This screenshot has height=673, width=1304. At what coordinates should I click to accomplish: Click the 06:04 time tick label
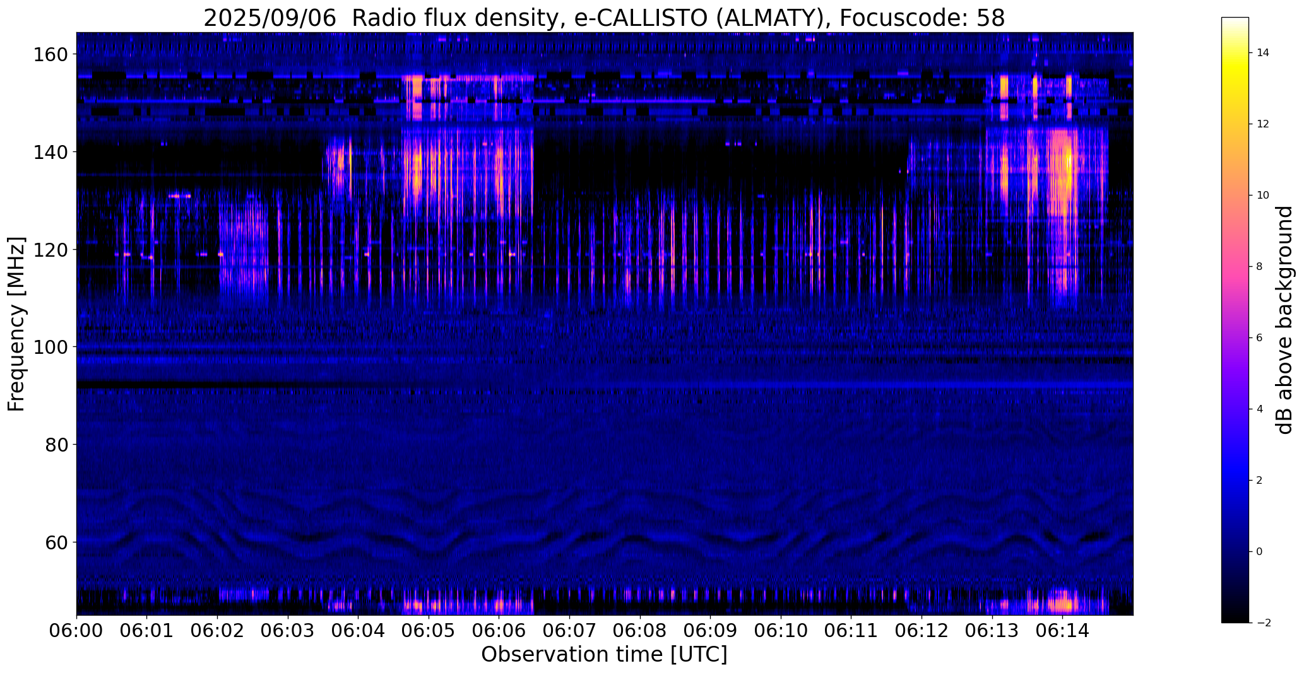(358, 631)
